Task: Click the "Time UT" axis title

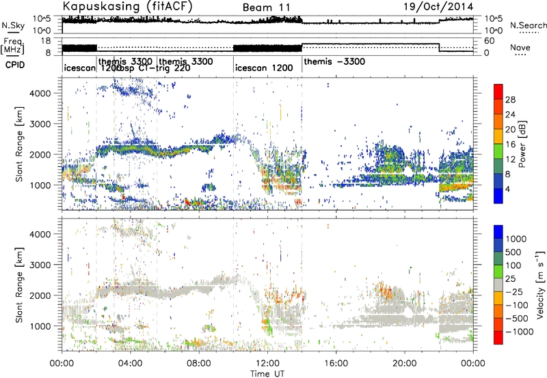Action: (267, 374)
